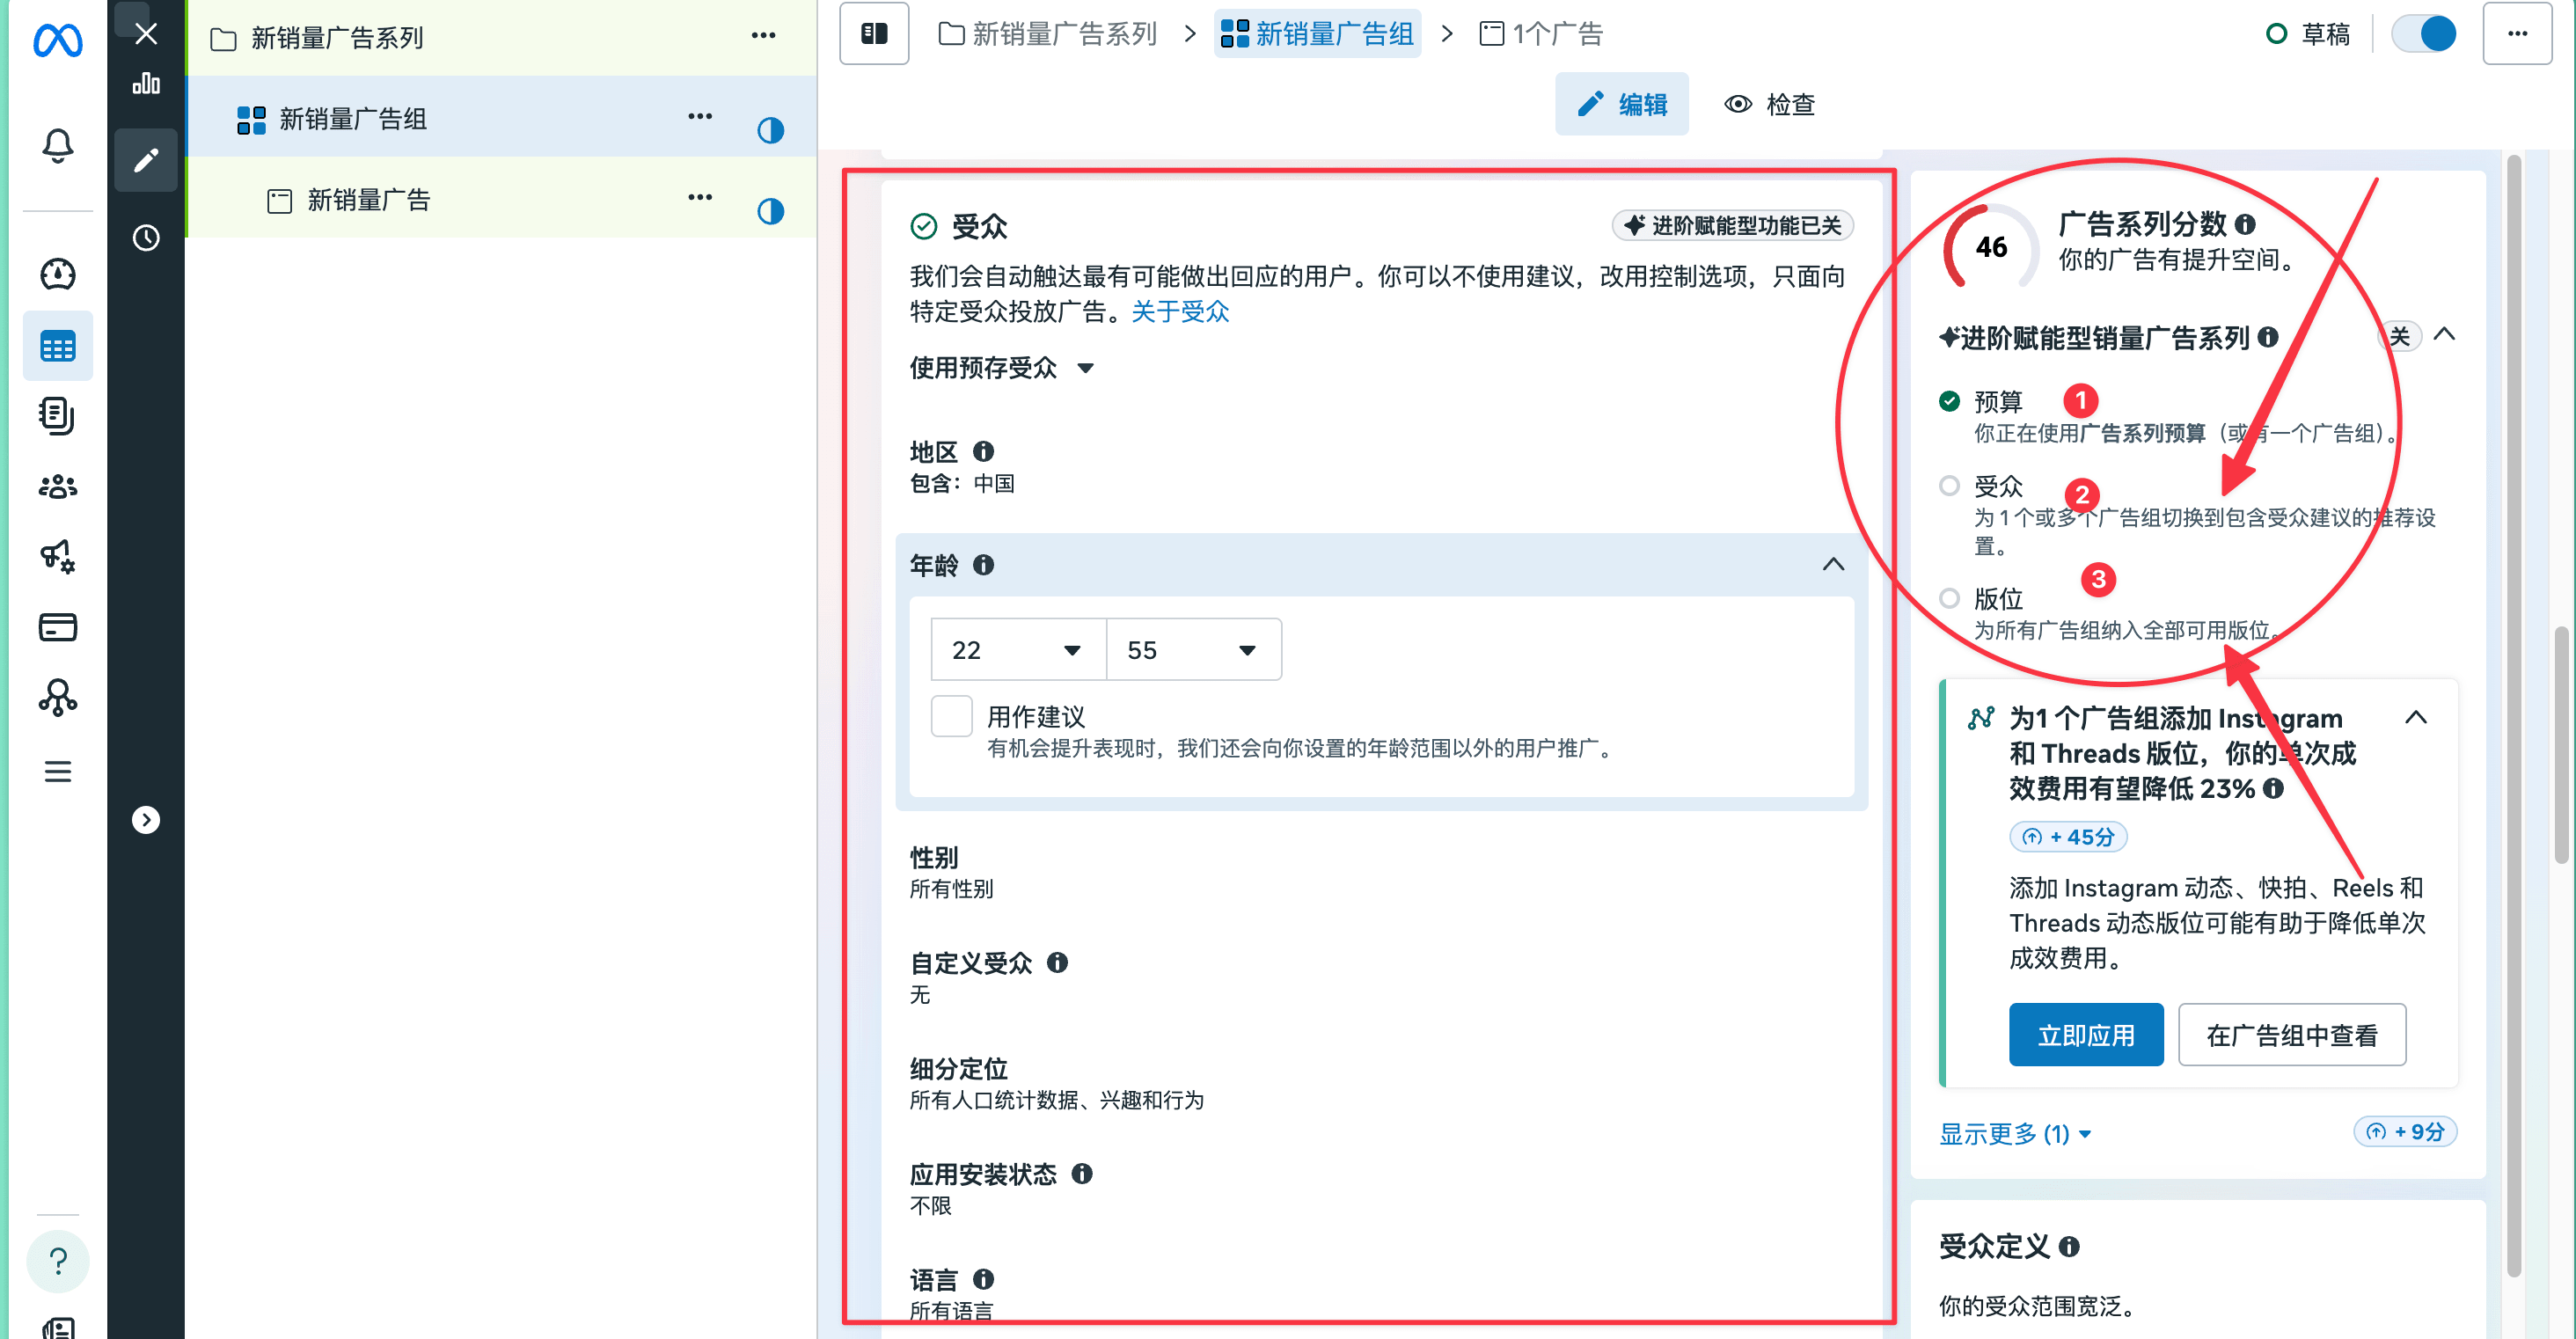Open the minimum age dropdown showing 22
Screen dimensions: 2576x1339
(x=1017, y=650)
